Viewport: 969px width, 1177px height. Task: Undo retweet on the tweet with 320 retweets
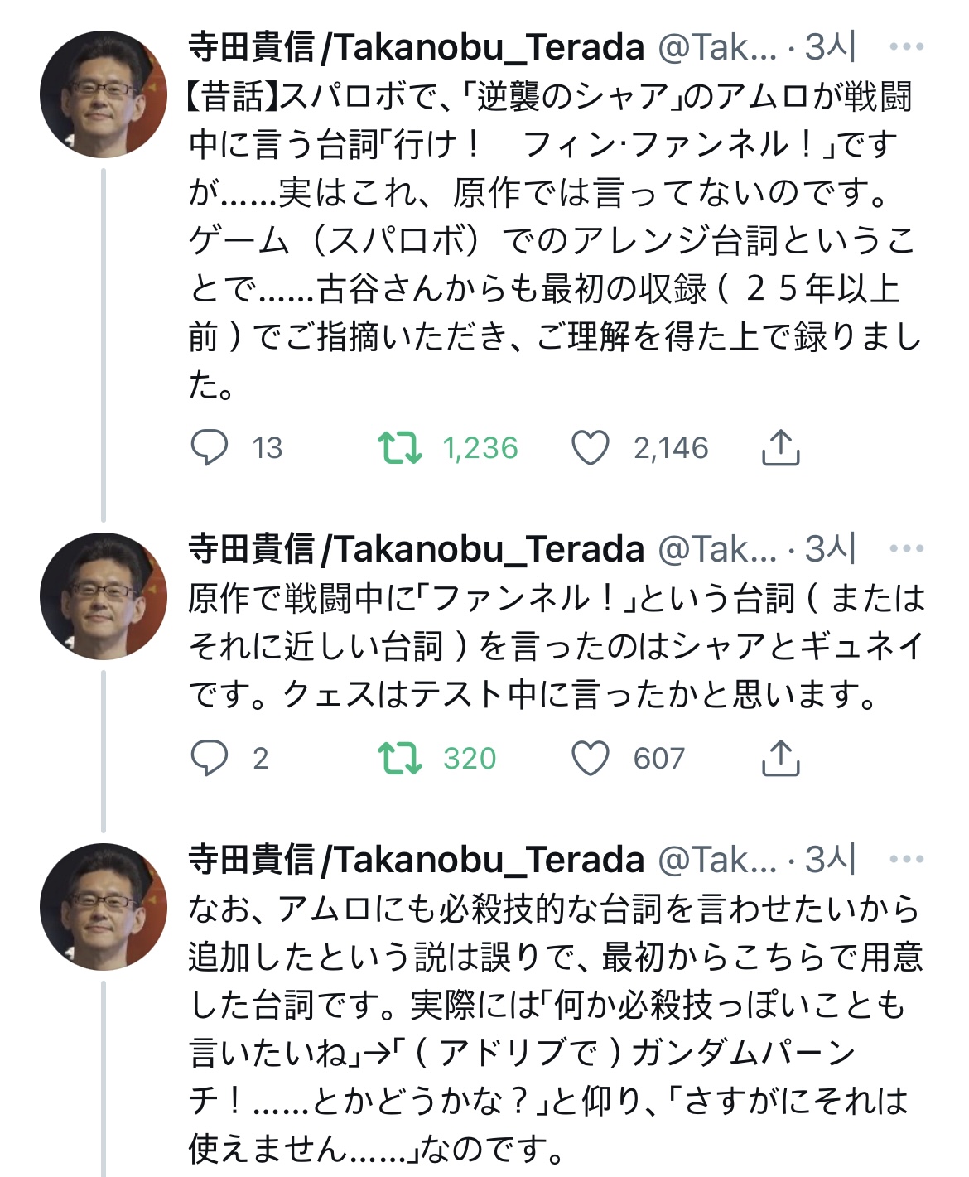pyautogui.click(x=400, y=758)
